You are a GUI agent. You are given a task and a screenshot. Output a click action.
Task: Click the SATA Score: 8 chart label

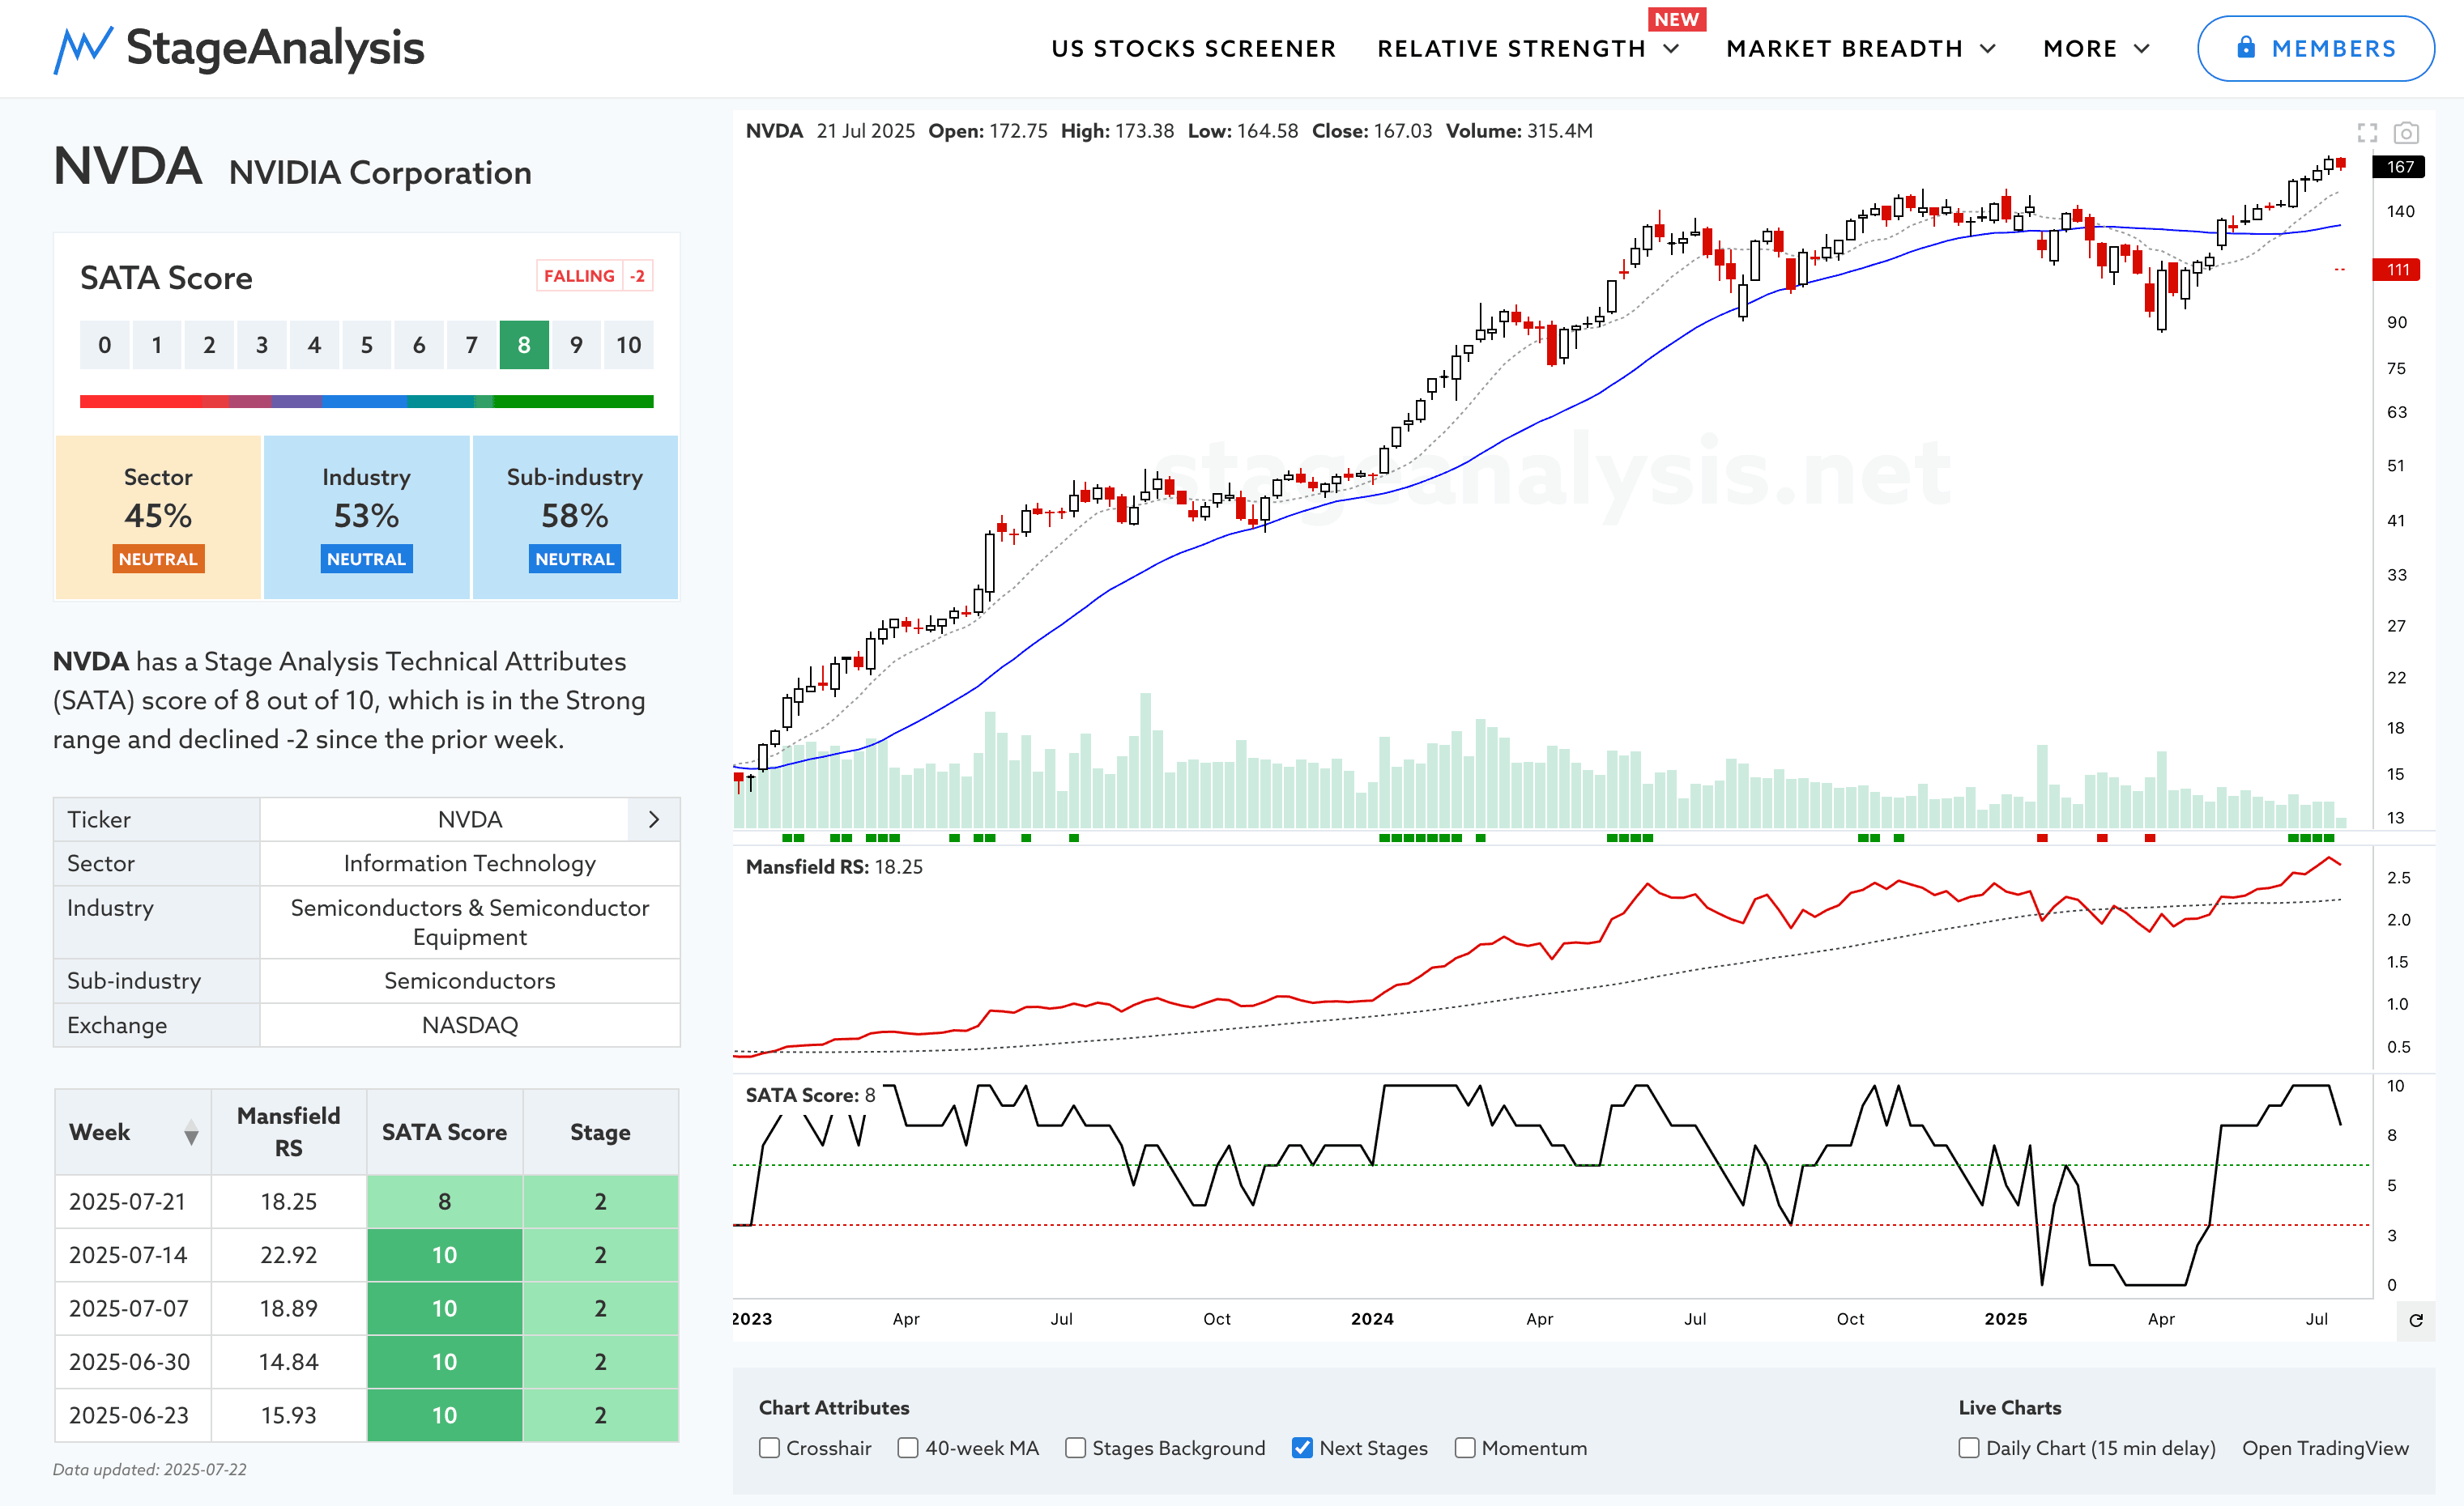(811, 1095)
